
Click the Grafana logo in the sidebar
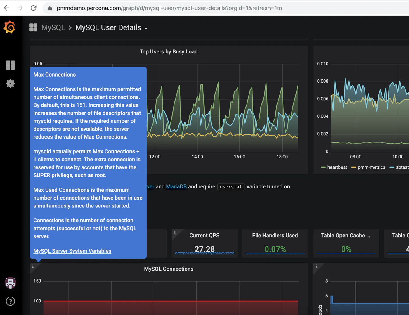pos(9,27)
